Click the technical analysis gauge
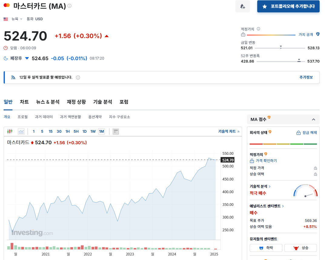Screen dimensions: 326x260 click(305, 190)
